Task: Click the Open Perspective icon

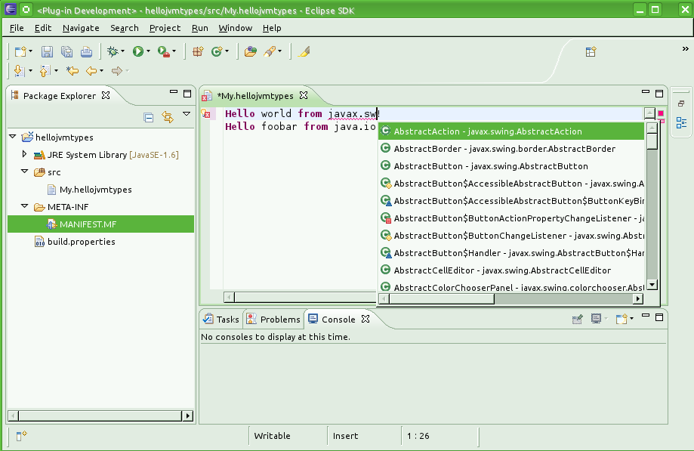Action: click(591, 51)
